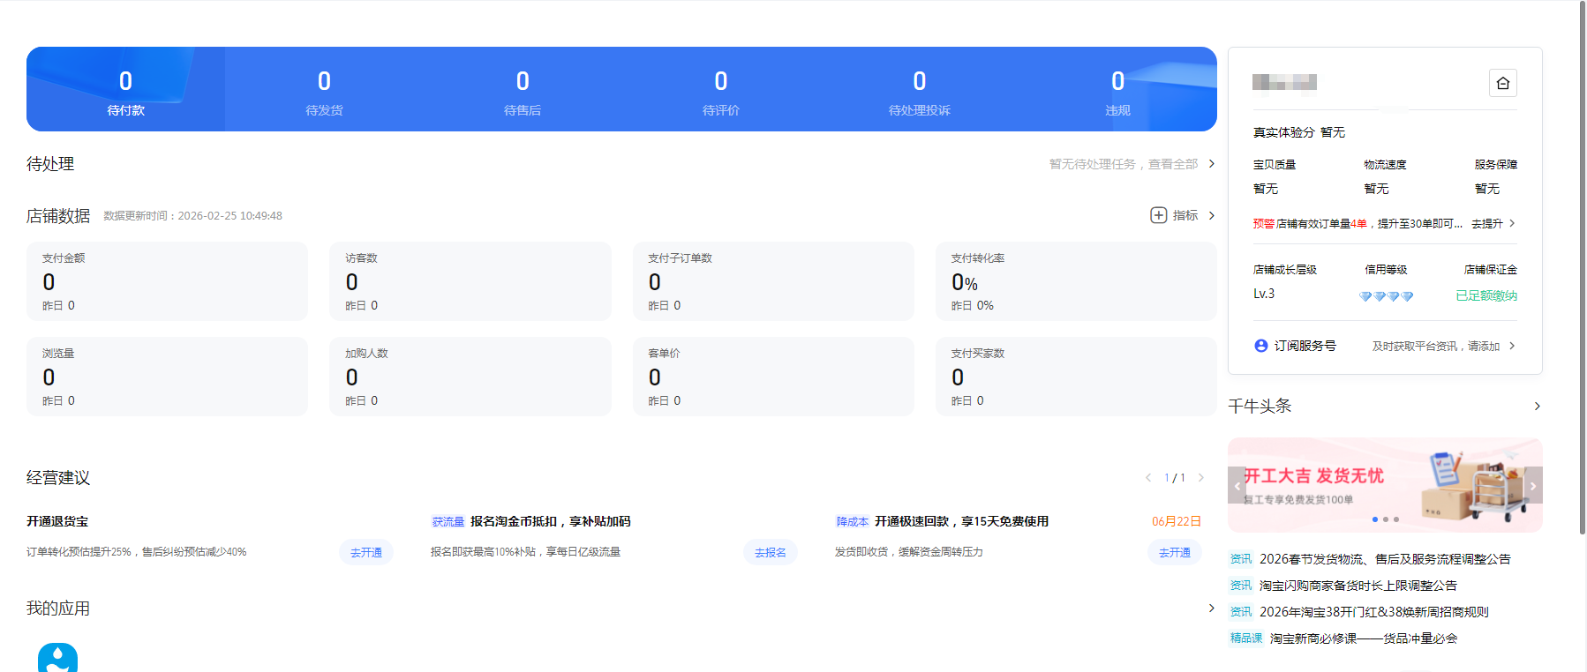Click the 开工大吉 发货无忧 banner

pos(1385,485)
